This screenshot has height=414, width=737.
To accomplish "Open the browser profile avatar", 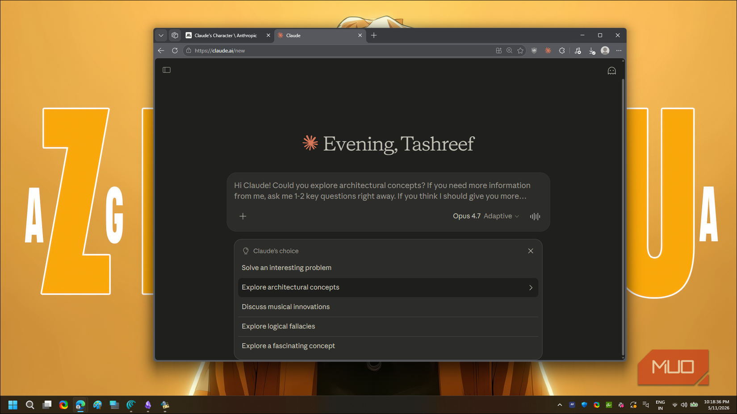I will [x=605, y=51].
